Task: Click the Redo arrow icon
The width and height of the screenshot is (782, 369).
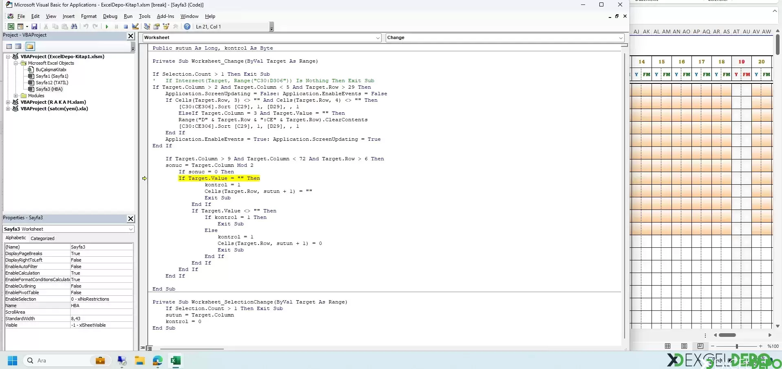Action: tap(95, 26)
